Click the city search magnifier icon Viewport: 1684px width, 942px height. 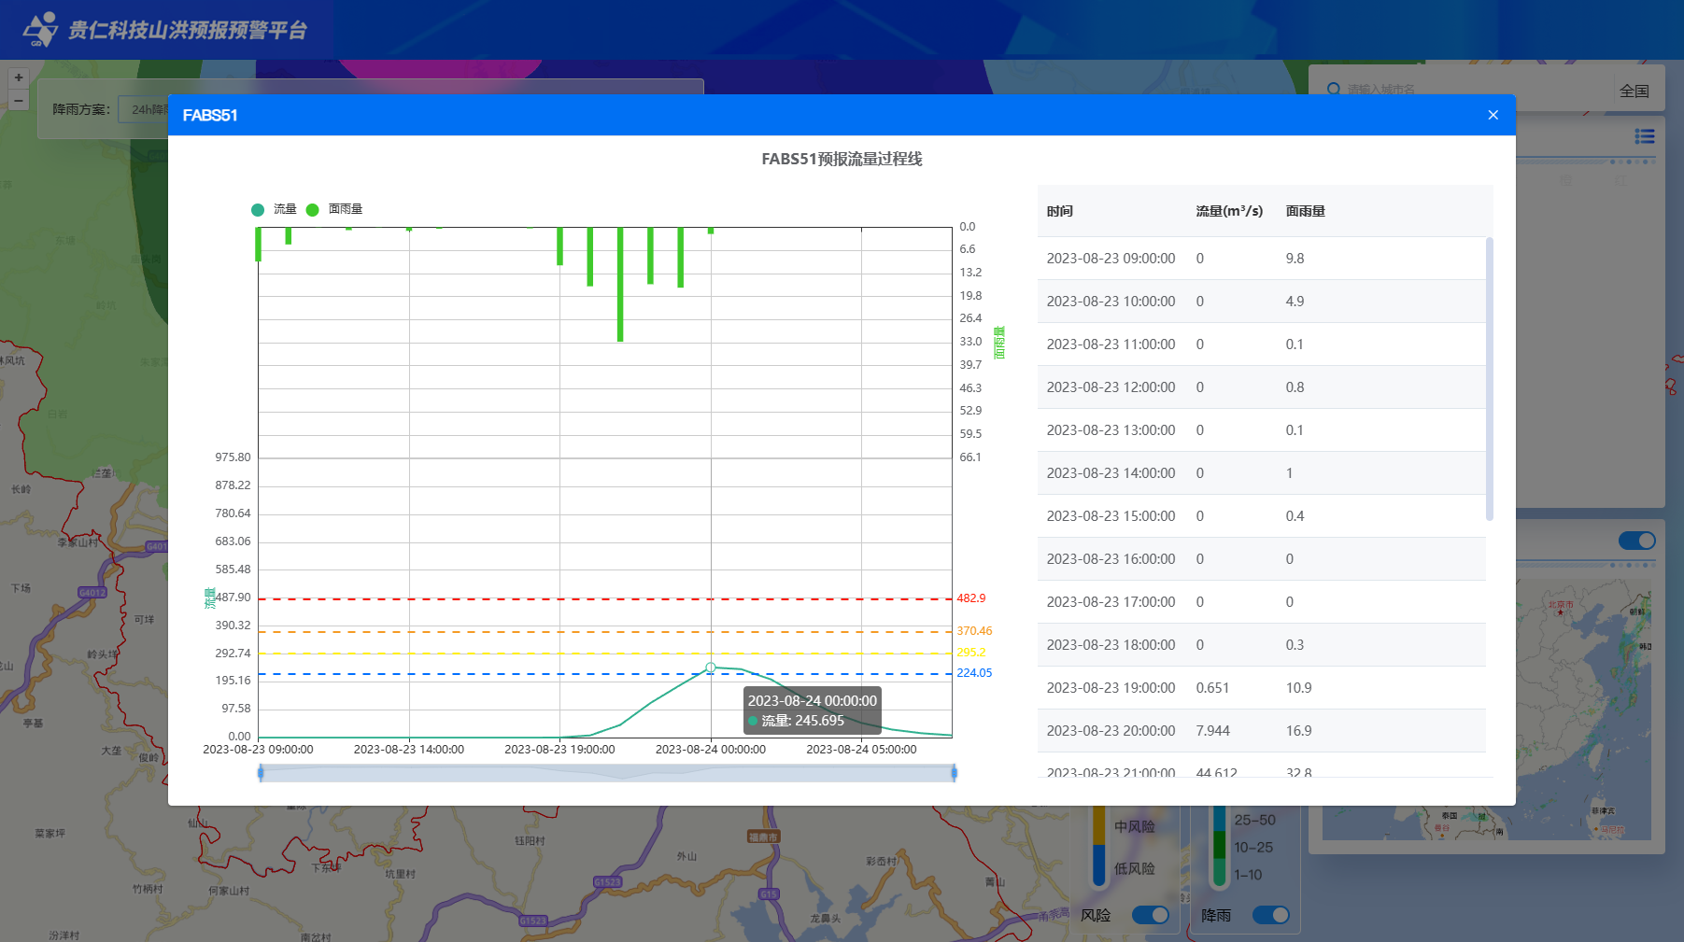point(1334,90)
